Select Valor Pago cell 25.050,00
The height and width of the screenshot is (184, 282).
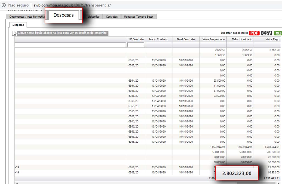pos(274,167)
